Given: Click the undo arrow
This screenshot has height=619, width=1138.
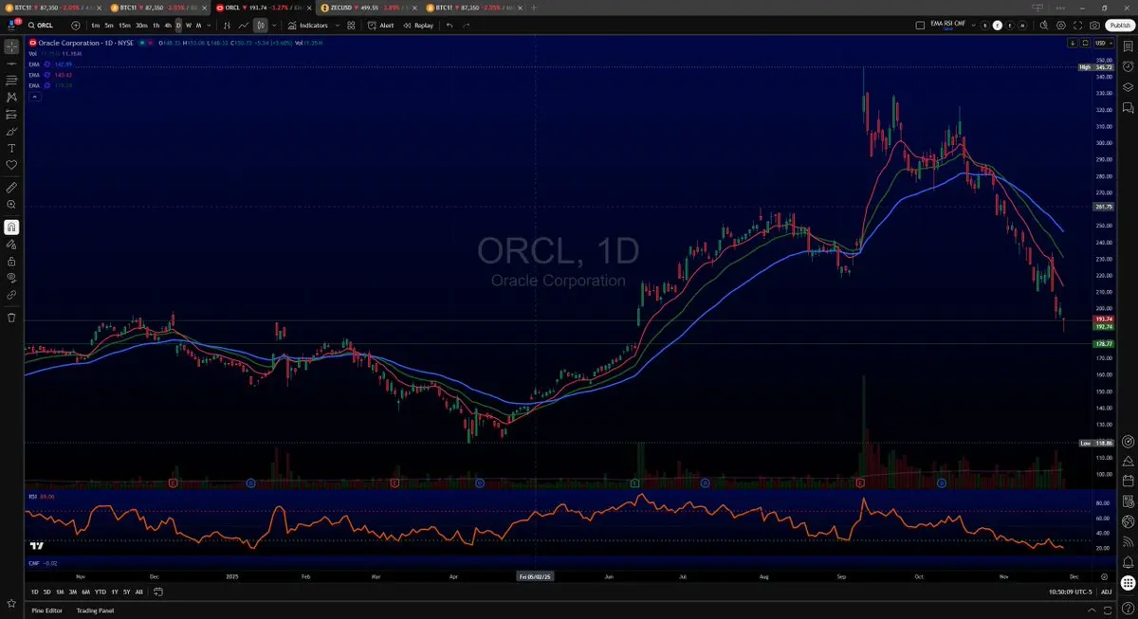Looking at the screenshot, I should pos(450,26).
